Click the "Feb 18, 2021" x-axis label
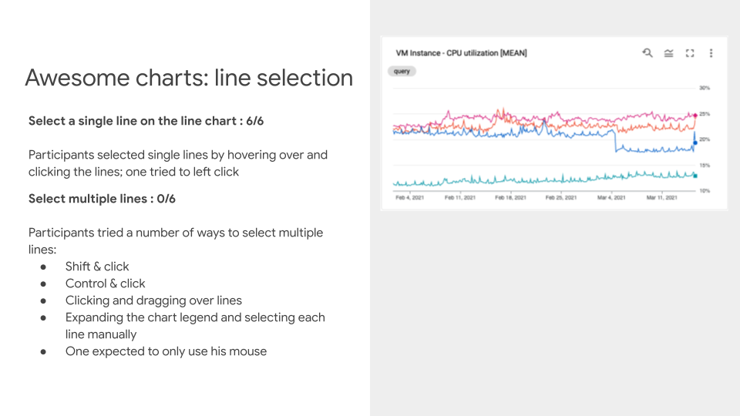The height and width of the screenshot is (416, 740). click(510, 198)
